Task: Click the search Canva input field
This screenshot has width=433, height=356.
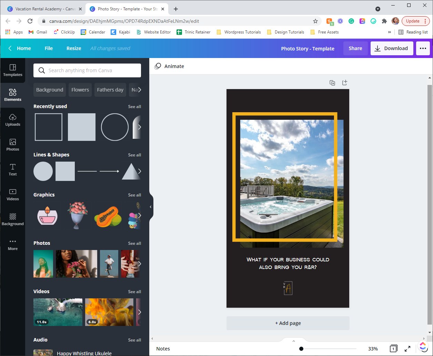Action: click(87, 70)
